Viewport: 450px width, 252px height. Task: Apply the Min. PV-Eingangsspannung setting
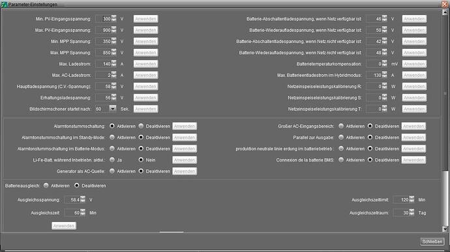(x=146, y=19)
